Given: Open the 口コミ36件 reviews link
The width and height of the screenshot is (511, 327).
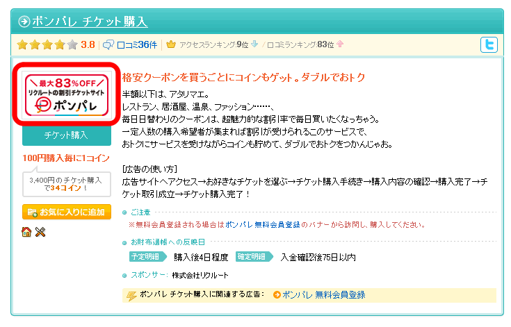Looking at the screenshot, I should tap(137, 44).
